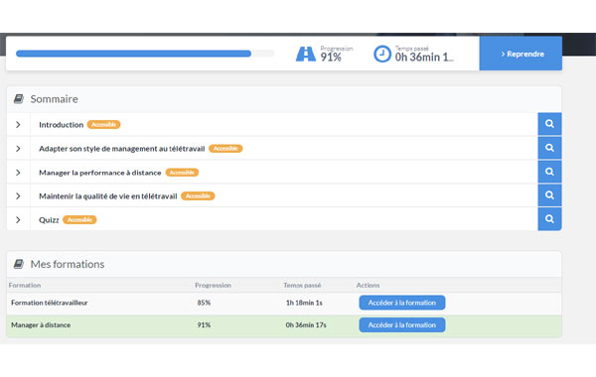Open Accéder à la formation for Formation télétravailleur
This screenshot has width=596, height=377.
401,303
